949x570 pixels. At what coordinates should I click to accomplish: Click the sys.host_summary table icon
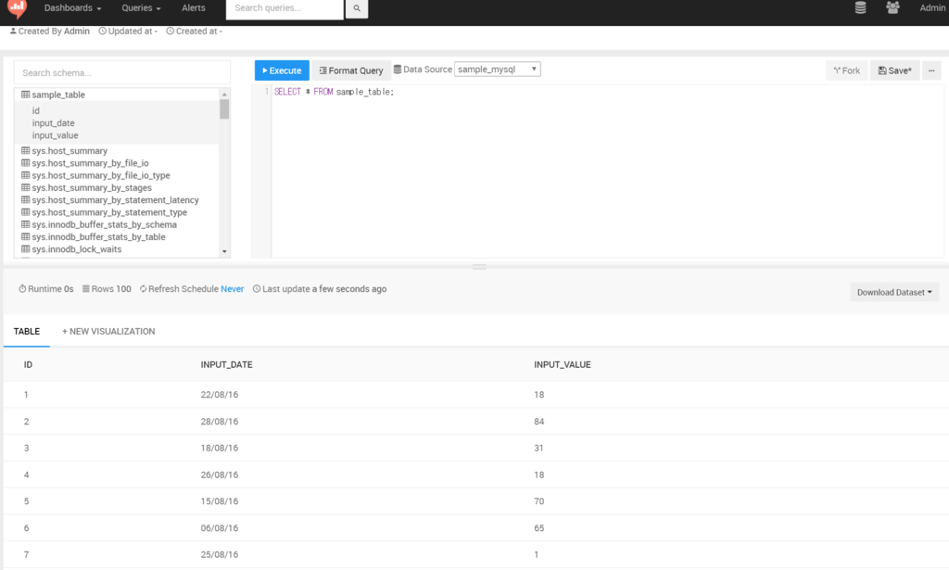coord(25,151)
